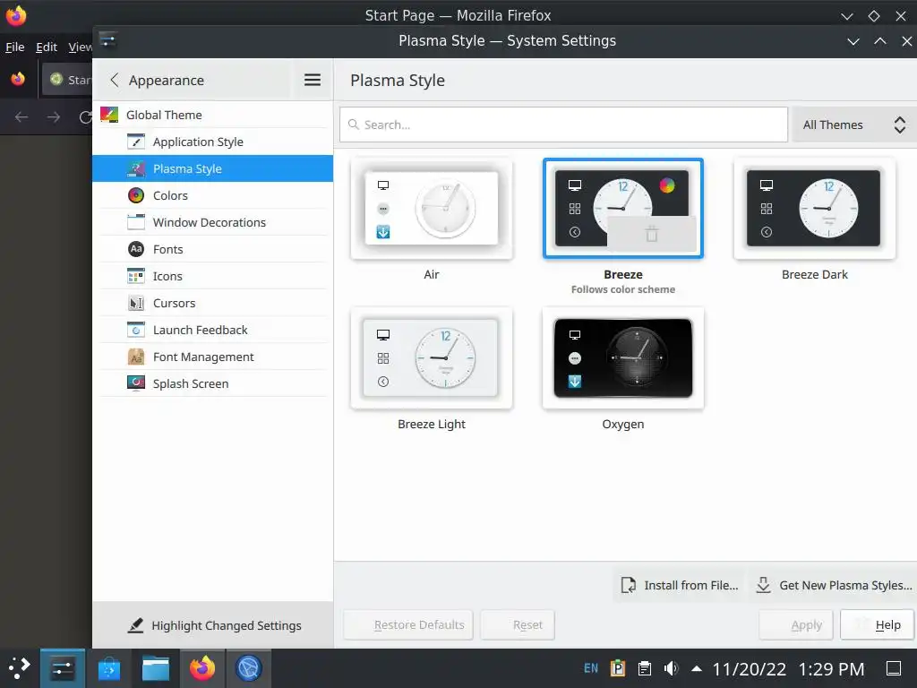The height and width of the screenshot is (688, 917).
Task: Click the globe browser icon in taskbar
Action: tap(249, 668)
